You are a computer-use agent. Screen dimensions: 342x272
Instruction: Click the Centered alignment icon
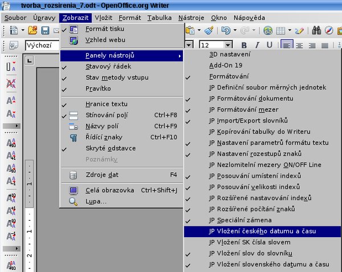299,46
